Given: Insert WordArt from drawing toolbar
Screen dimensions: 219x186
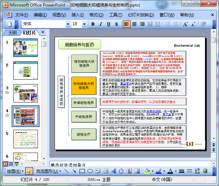Looking at the screenshot, I should [x=113, y=171].
